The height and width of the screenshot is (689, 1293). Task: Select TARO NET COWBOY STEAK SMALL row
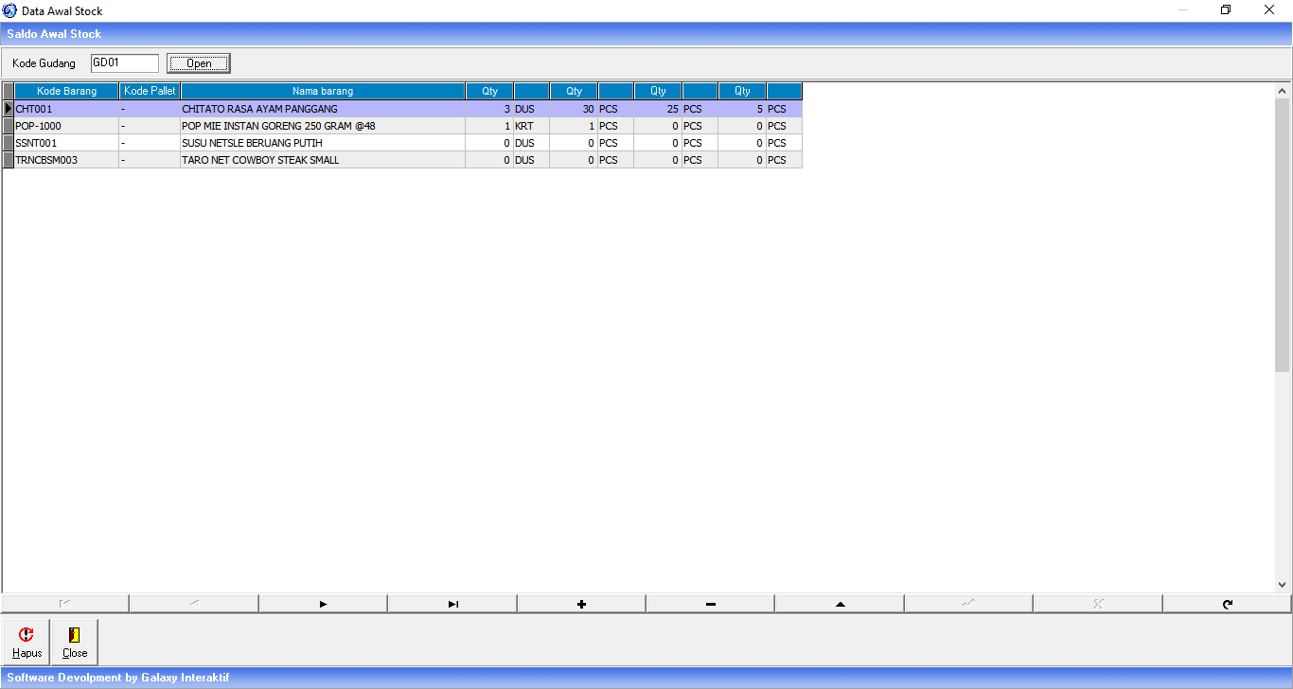pos(260,160)
